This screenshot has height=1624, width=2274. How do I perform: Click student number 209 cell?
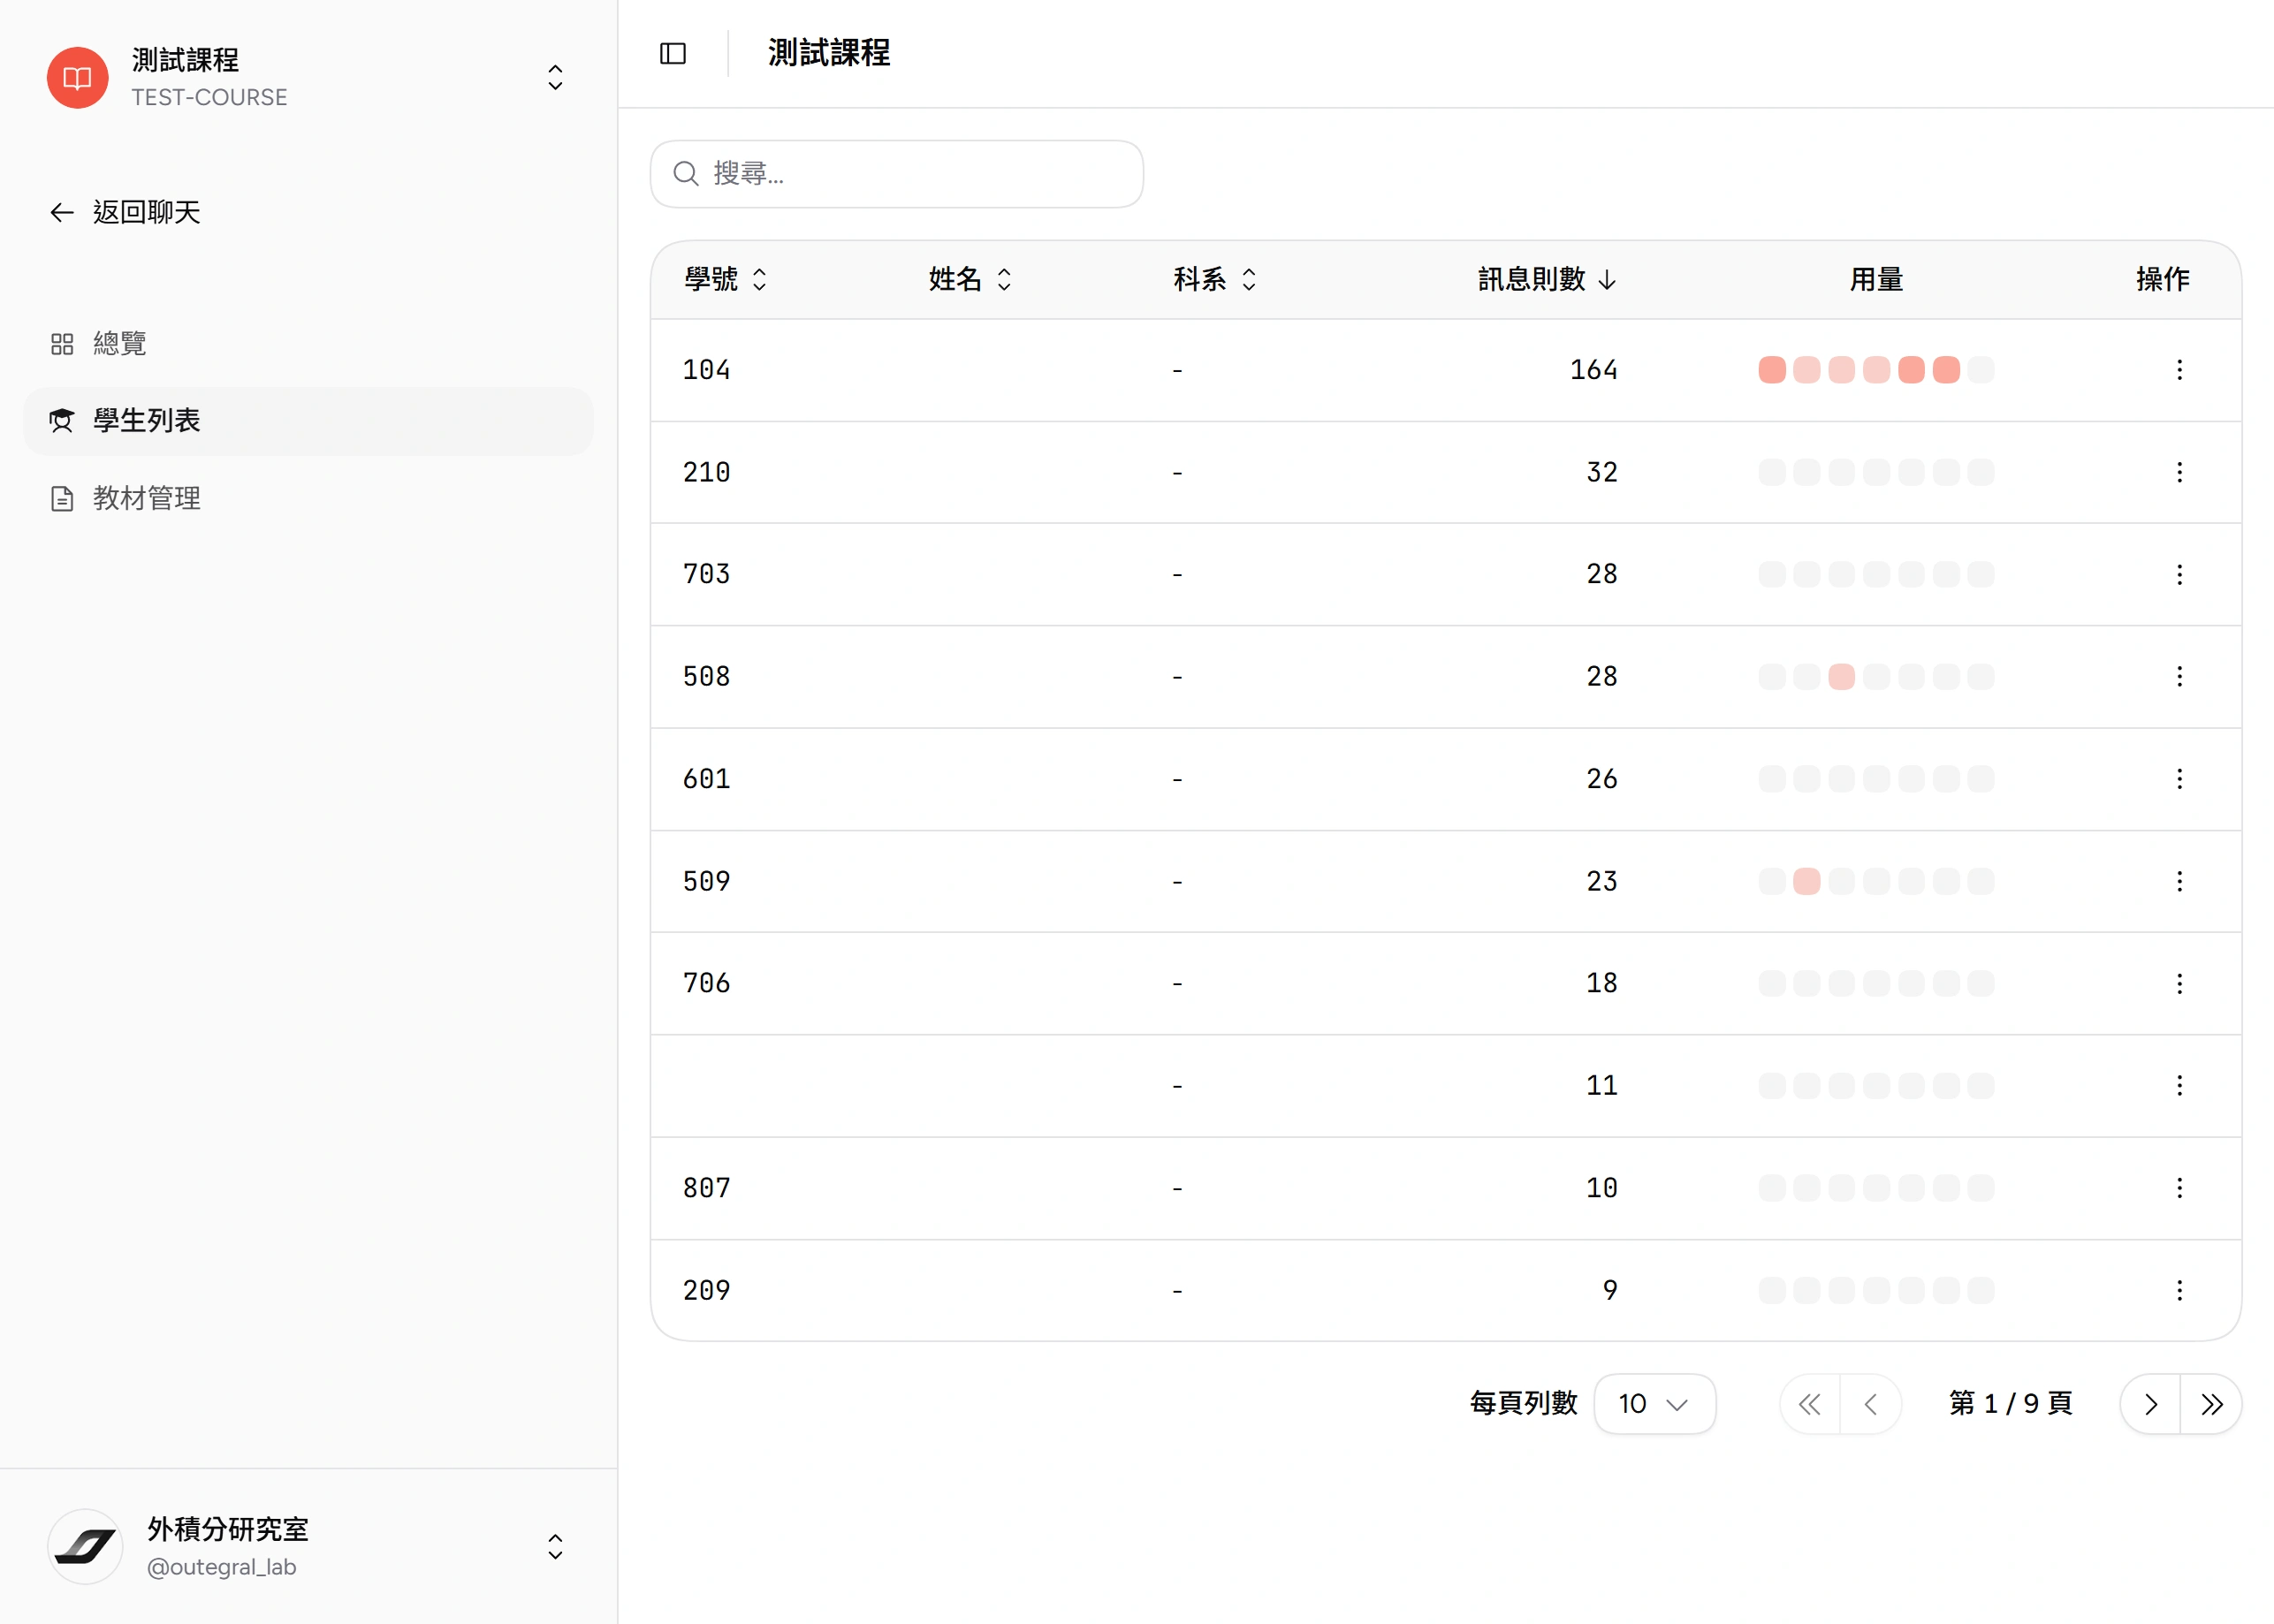point(706,1290)
